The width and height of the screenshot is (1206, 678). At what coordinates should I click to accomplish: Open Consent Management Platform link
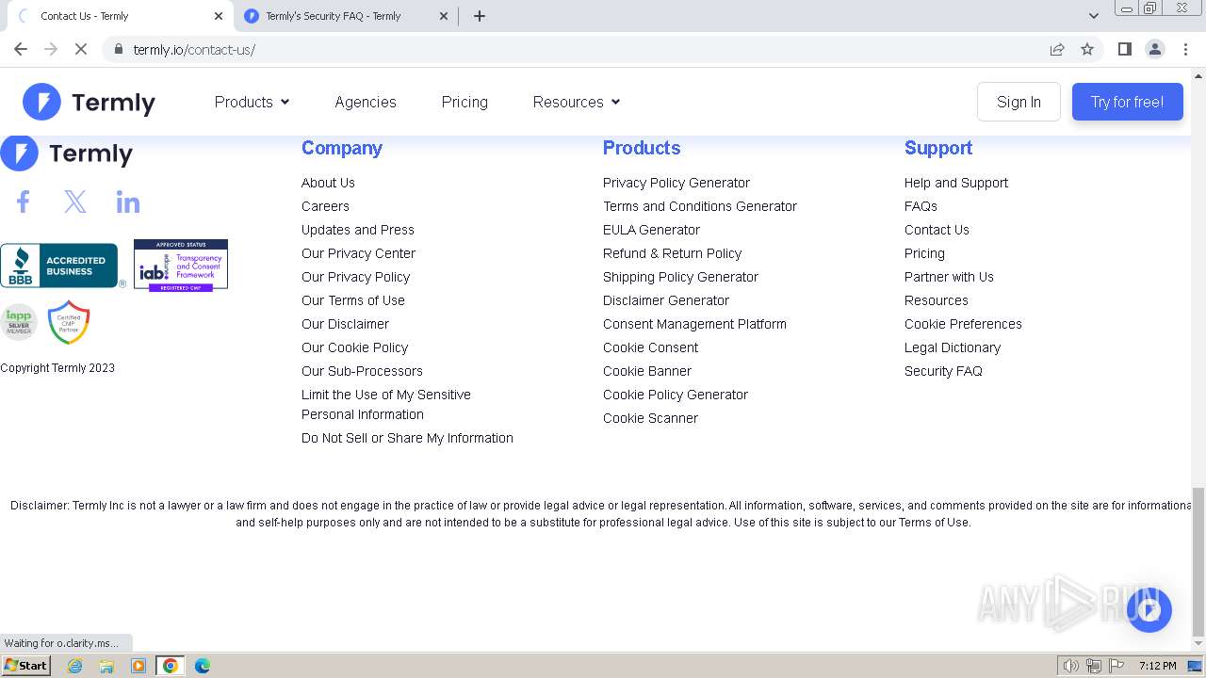coord(694,324)
